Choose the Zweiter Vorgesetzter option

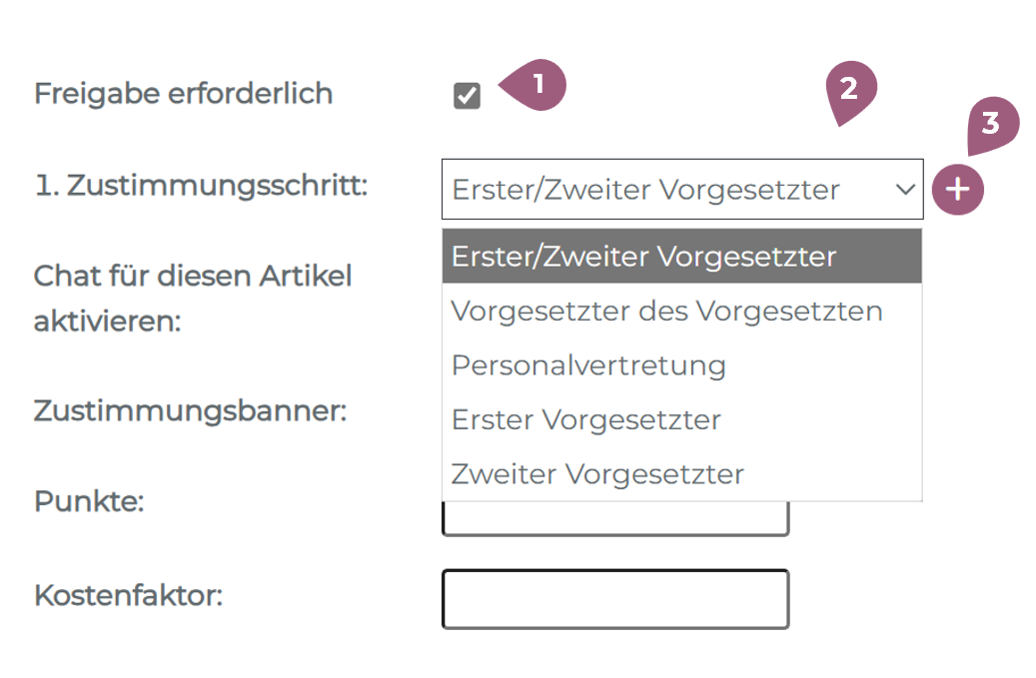pyautogui.click(x=597, y=473)
